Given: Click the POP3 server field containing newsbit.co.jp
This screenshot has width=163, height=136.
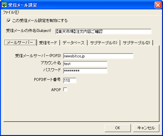Looking at the screenshot, I should click(98, 56).
